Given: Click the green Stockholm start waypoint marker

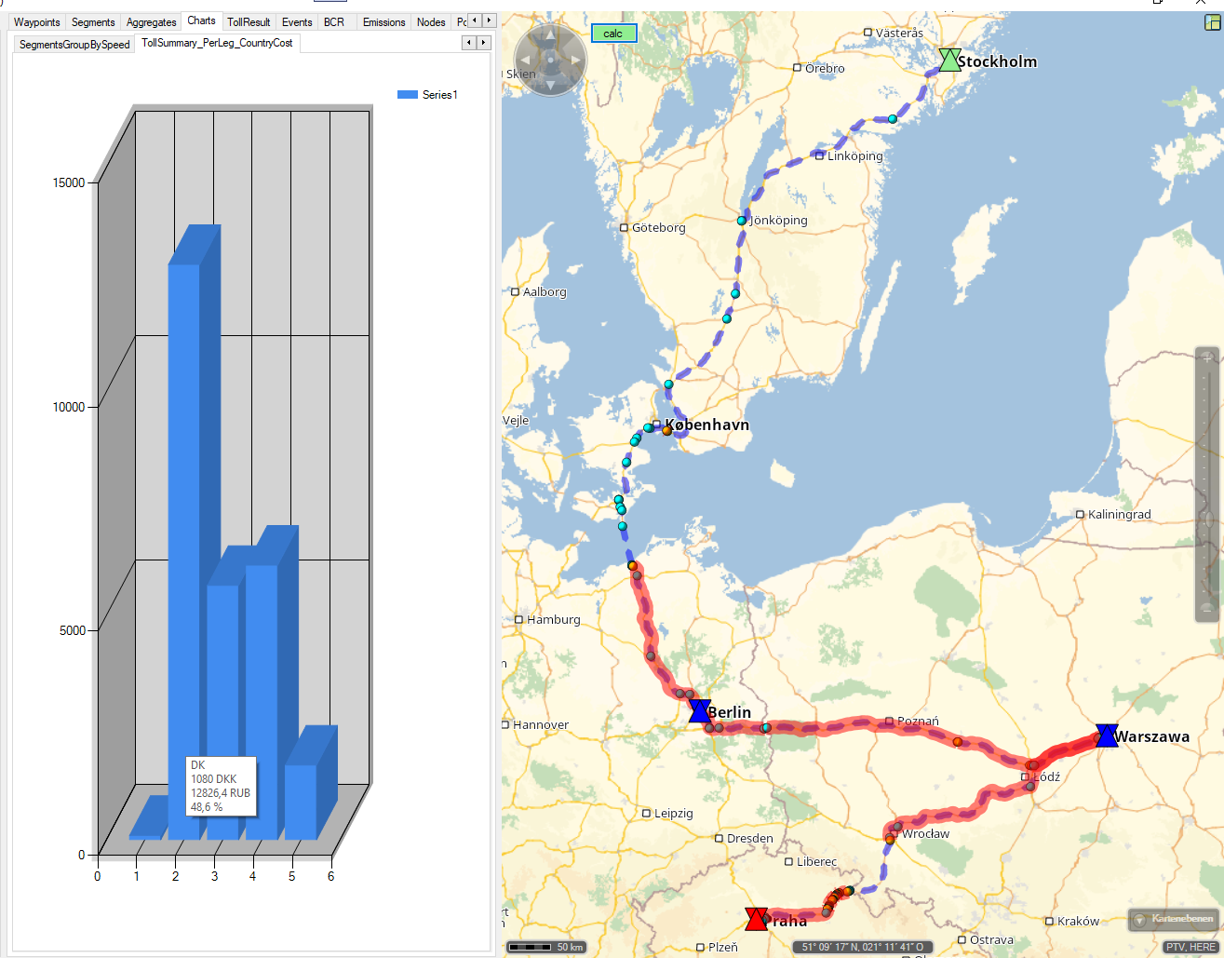Looking at the screenshot, I should click(x=948, y=61).
